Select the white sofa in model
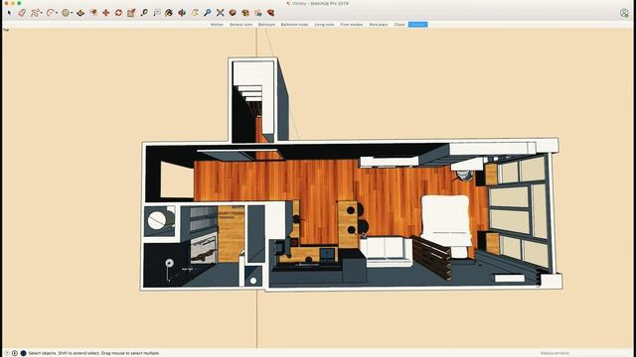 tap(387, 251)
